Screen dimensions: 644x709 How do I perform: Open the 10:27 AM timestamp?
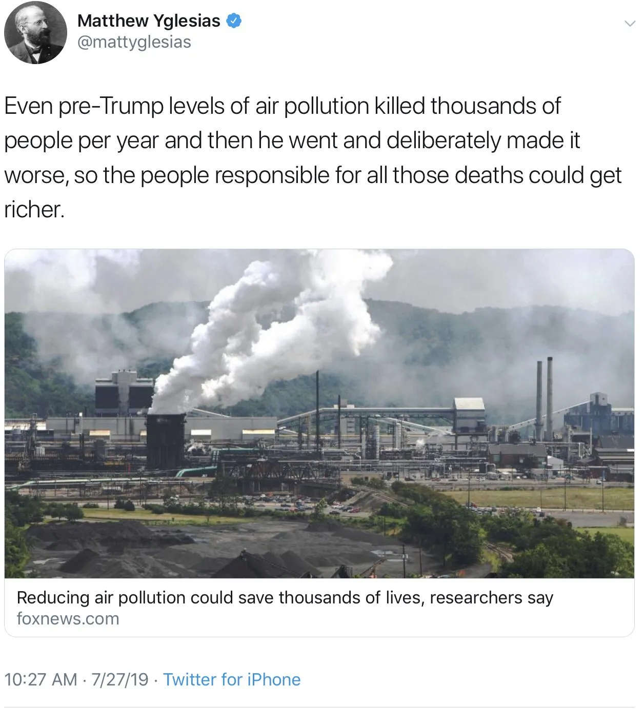pos(41,680)
